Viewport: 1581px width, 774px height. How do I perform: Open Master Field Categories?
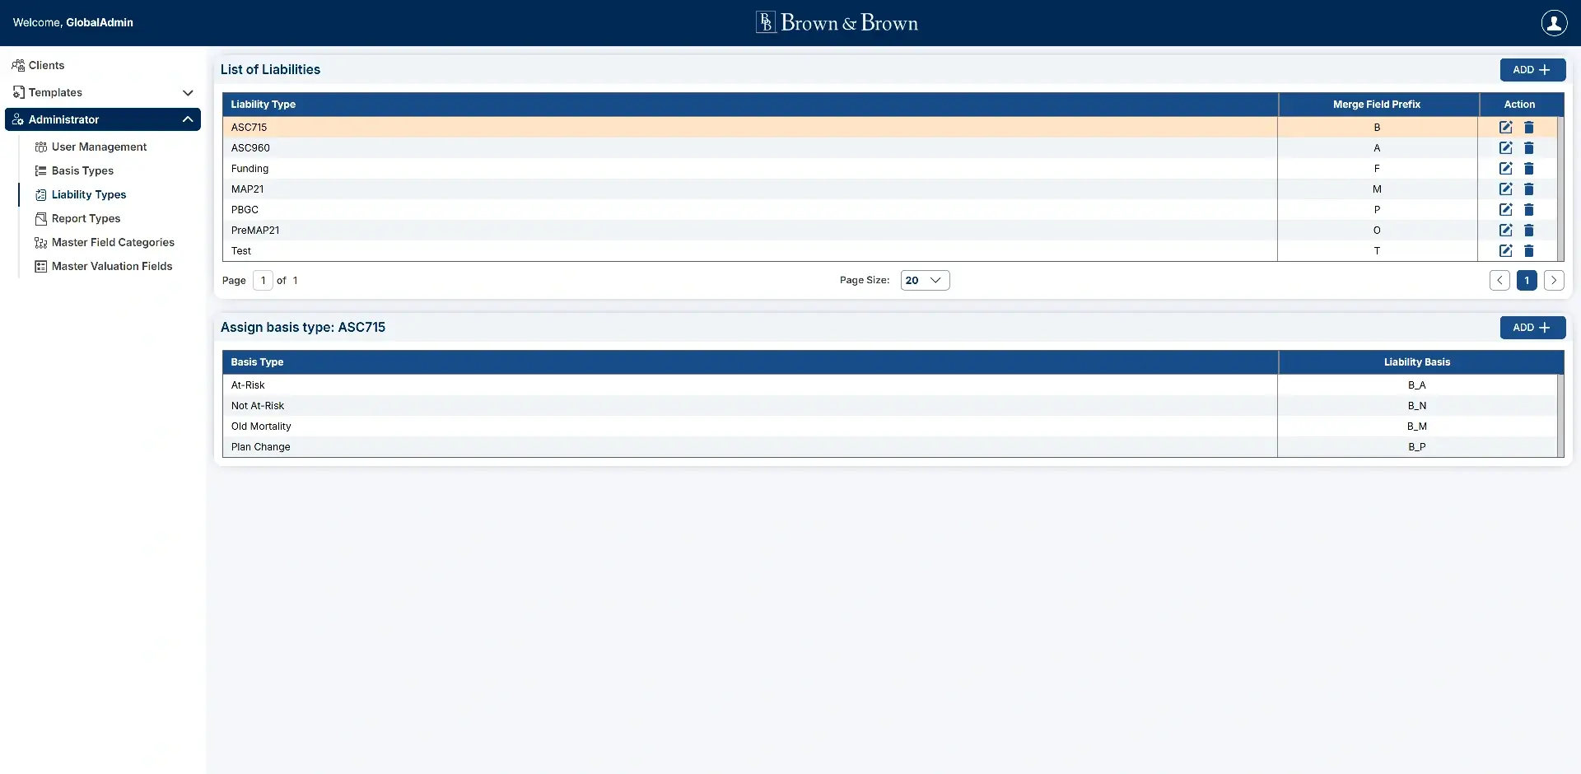click(113, 242)
